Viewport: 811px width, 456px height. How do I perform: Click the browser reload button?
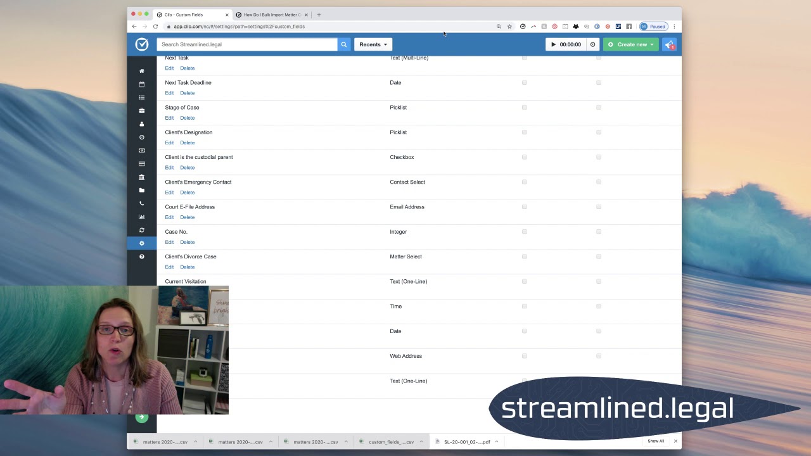155,27
